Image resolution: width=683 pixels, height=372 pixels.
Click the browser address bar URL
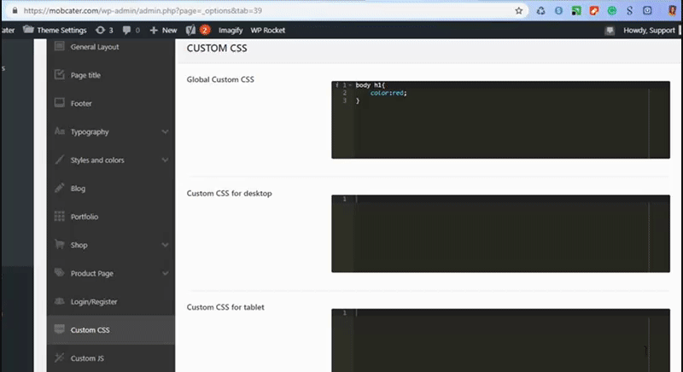[143, 10]
